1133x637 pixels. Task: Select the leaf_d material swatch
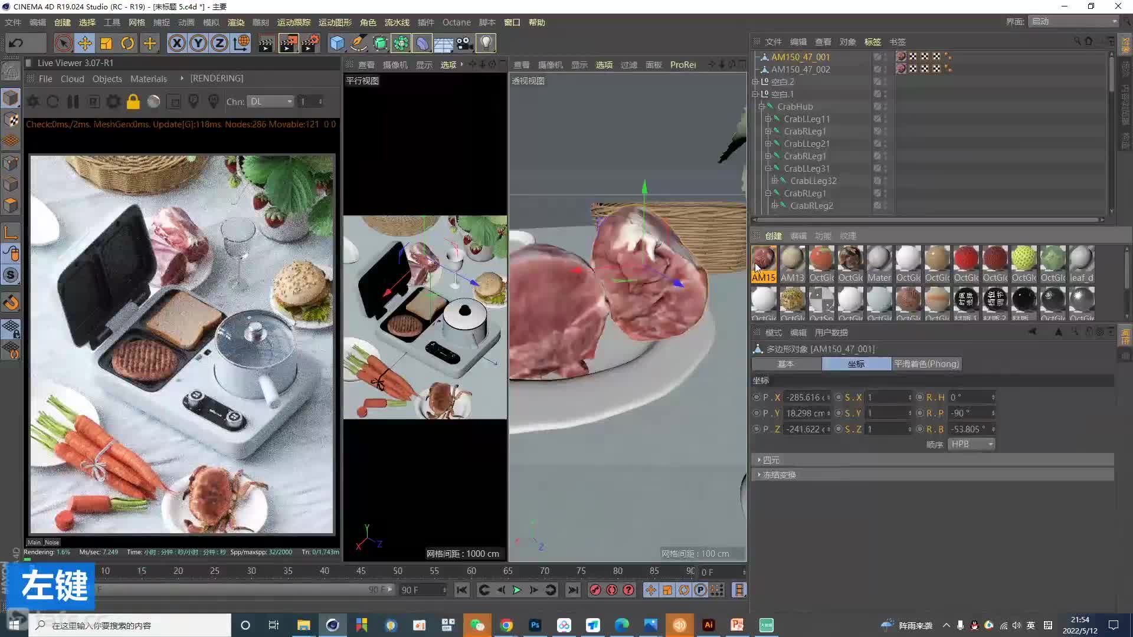point(1081,264)
